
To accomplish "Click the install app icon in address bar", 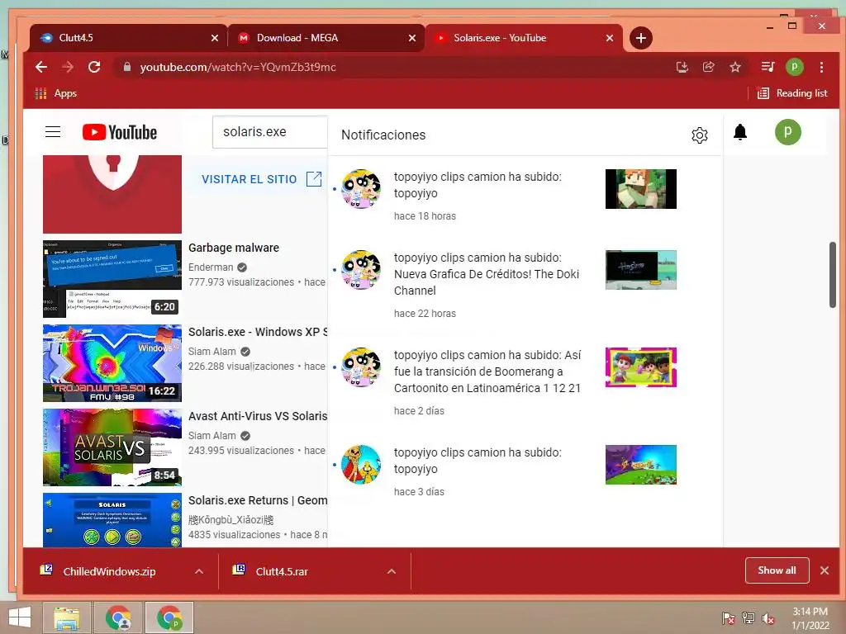I will tap(682, 67).
